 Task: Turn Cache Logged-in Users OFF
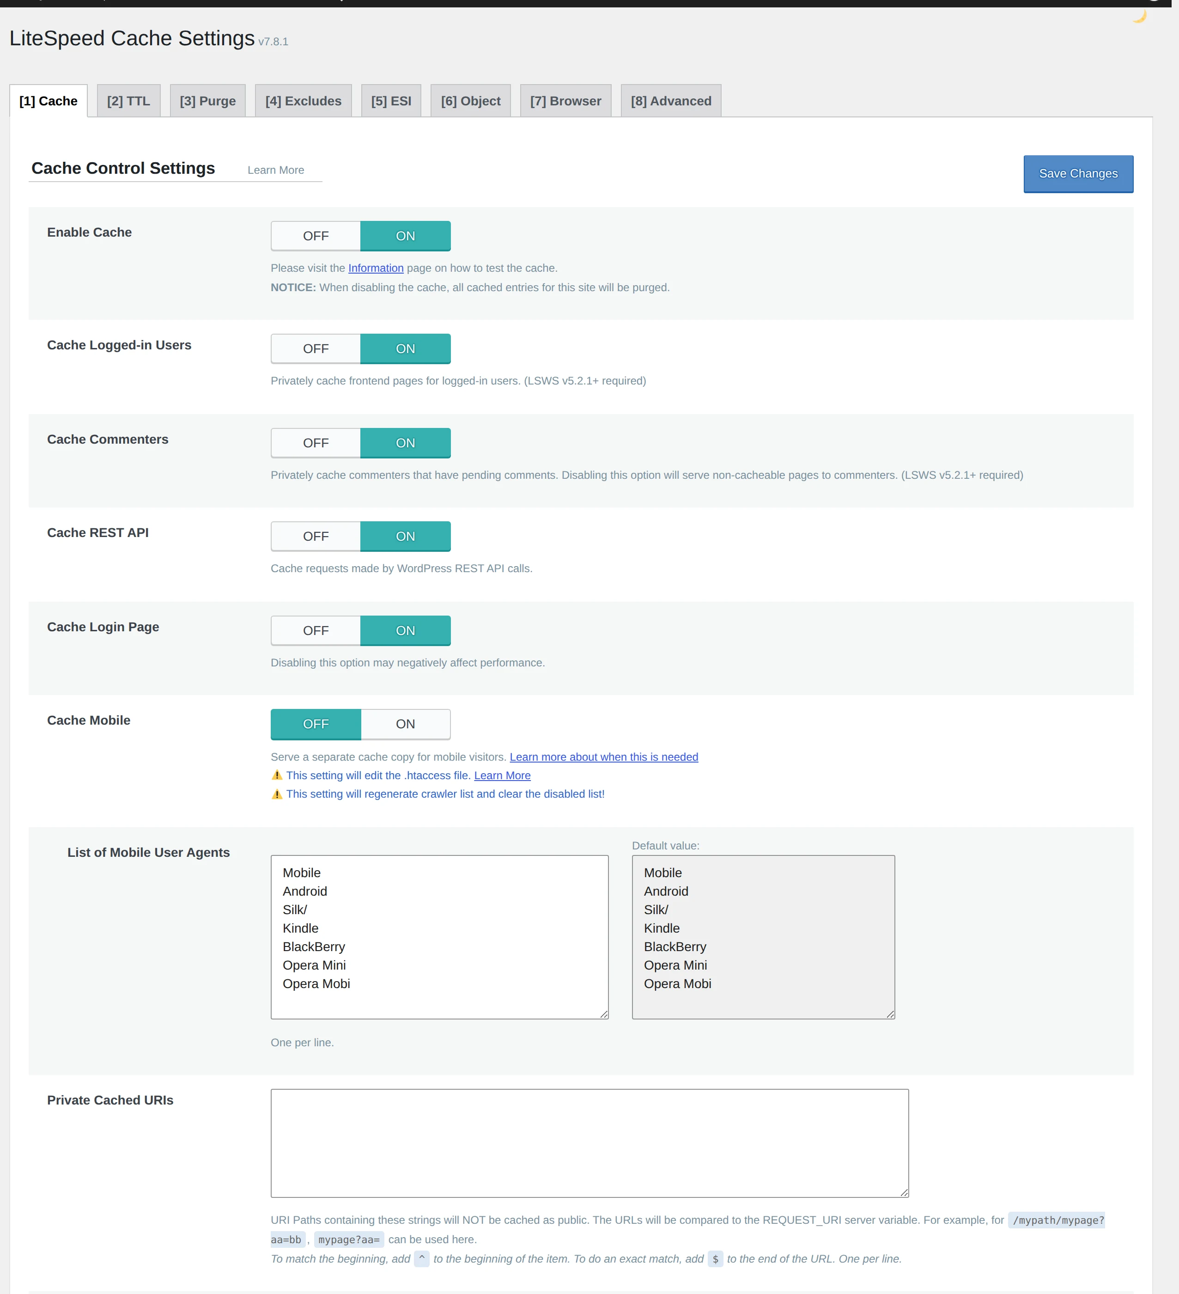tap(316, 348)
